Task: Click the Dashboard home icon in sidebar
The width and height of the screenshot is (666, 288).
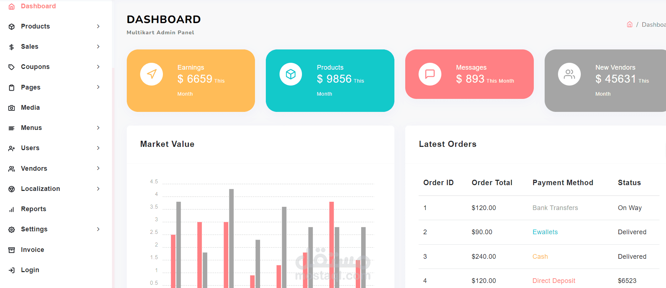Action: click(x=12, y=6)
